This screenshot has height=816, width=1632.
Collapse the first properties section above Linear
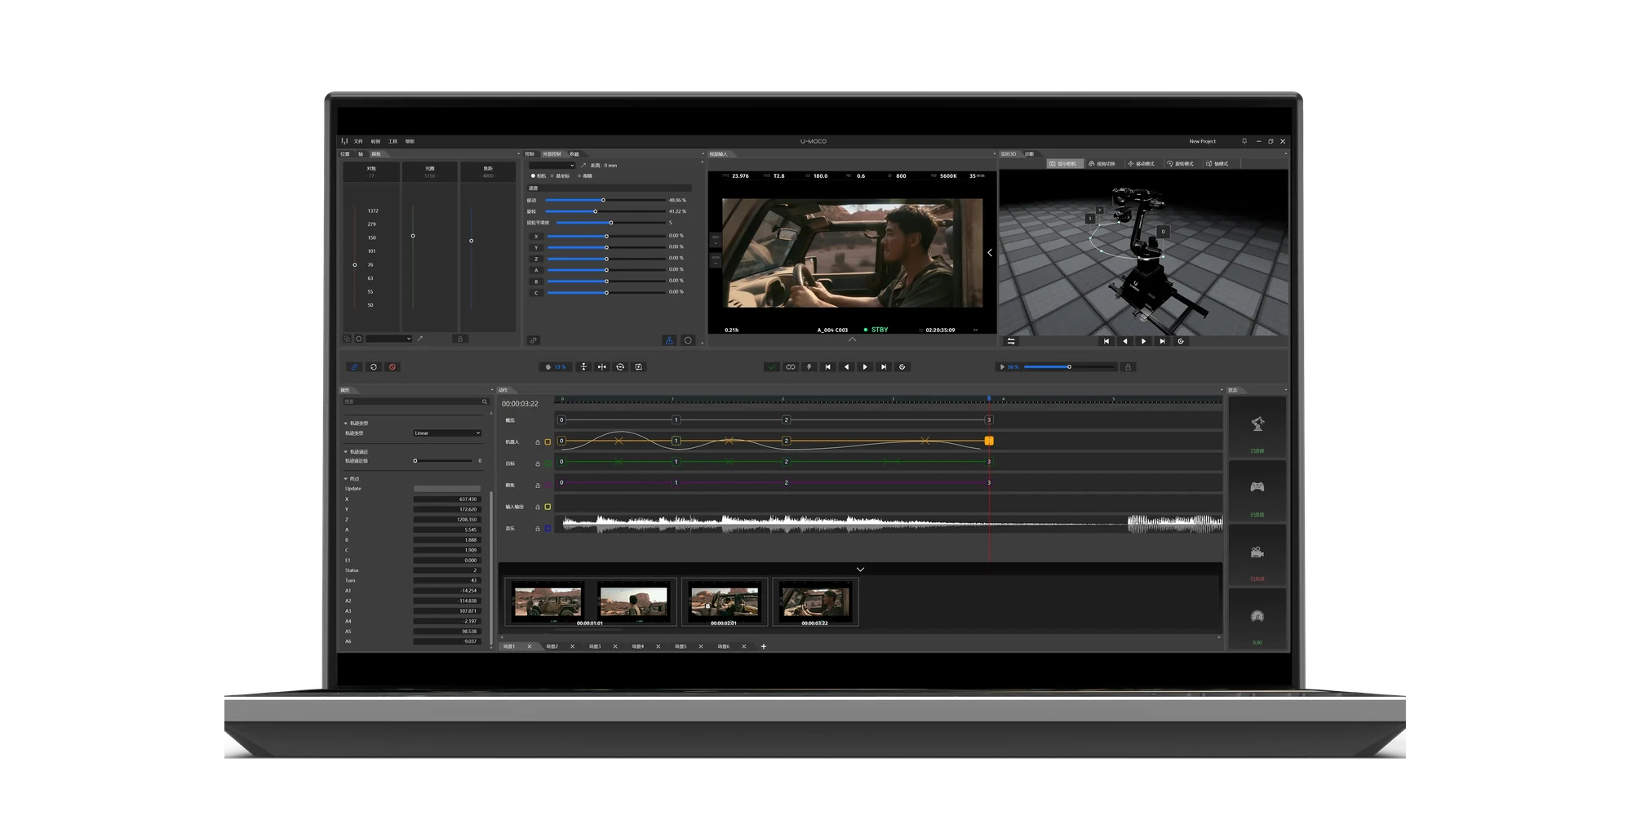(x=346, y=424)
